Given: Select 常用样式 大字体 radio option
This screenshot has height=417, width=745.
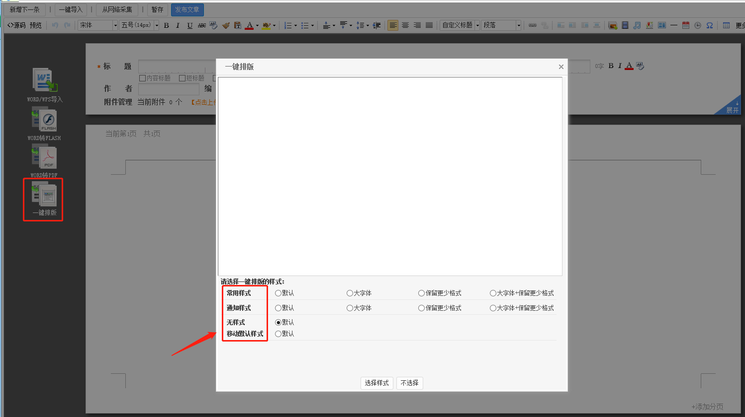Looking at the screenshot, I should pos(350,293).
